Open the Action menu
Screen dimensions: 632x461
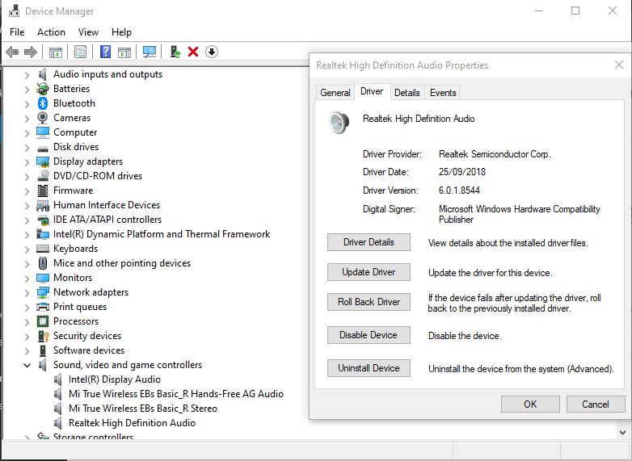click(51, 32)
